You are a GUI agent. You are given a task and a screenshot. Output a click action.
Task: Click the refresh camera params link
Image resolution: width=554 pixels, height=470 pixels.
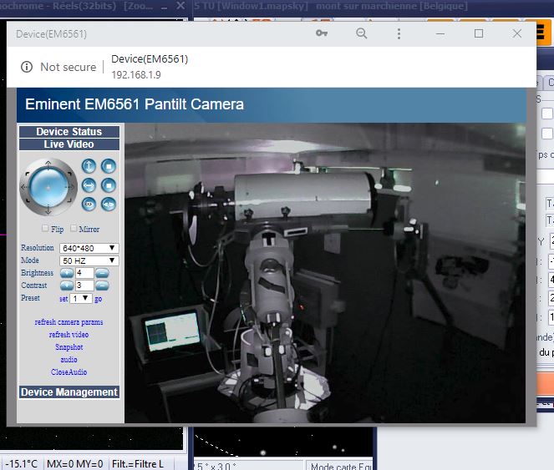tap(69, 322)
